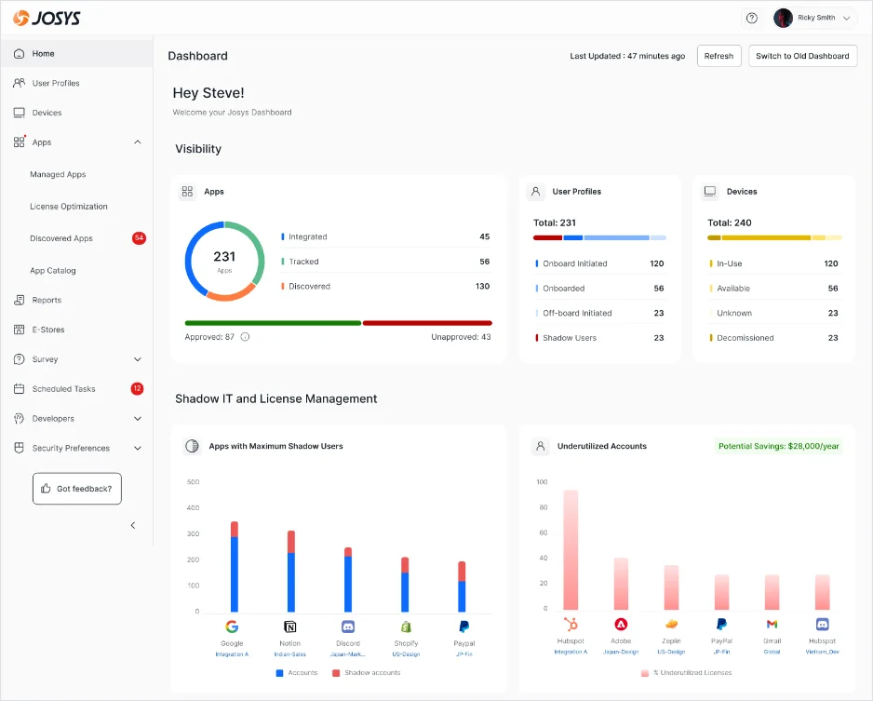Viewport: 873px width, 701px height.
Task: Open the Indian-Sales link under Notion
Action: 290,654
